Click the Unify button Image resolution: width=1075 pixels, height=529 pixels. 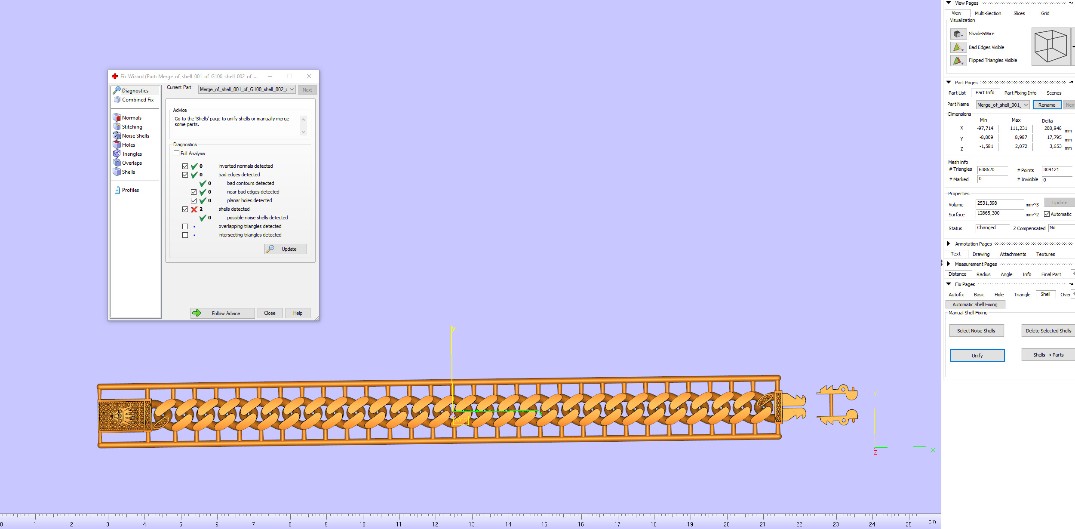[x=977, y=356]
